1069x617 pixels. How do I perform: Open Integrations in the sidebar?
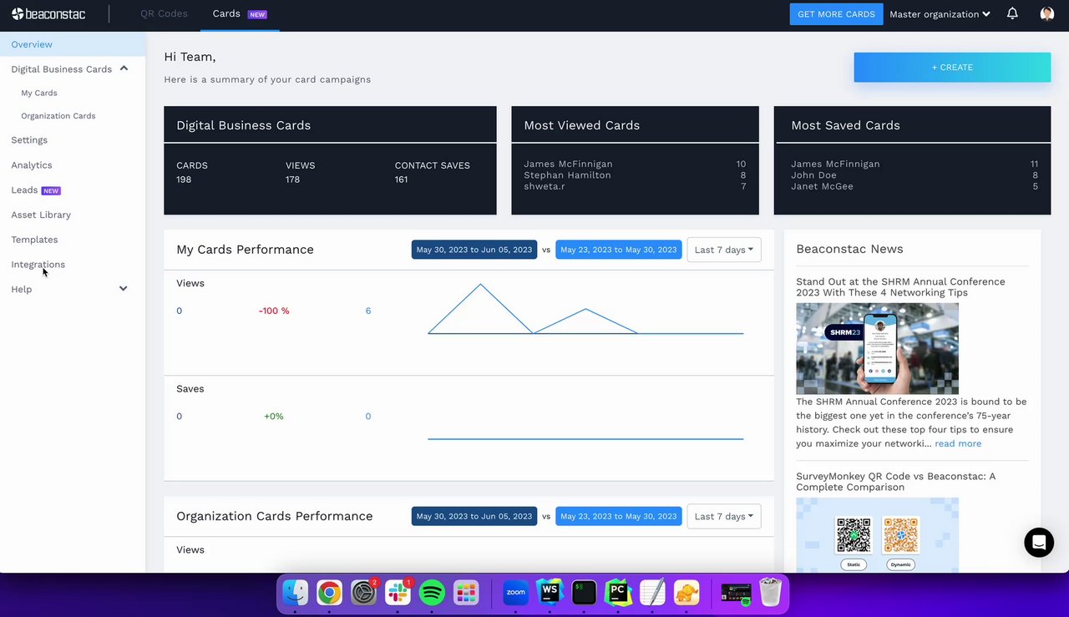pyautogui.click(x=38, y=265)
